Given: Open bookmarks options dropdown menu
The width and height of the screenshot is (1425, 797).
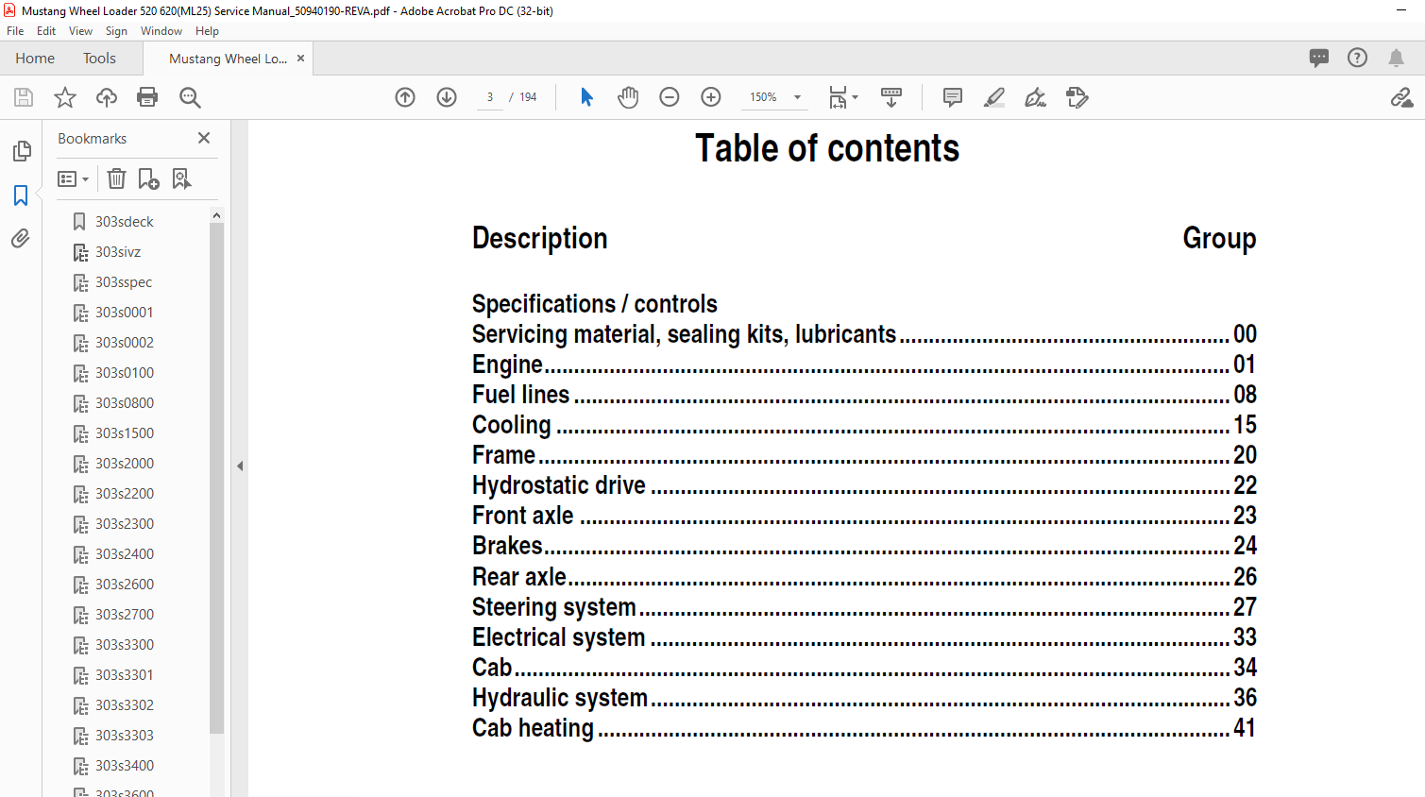Looking at the screenshot, I should tap(74, 178).
